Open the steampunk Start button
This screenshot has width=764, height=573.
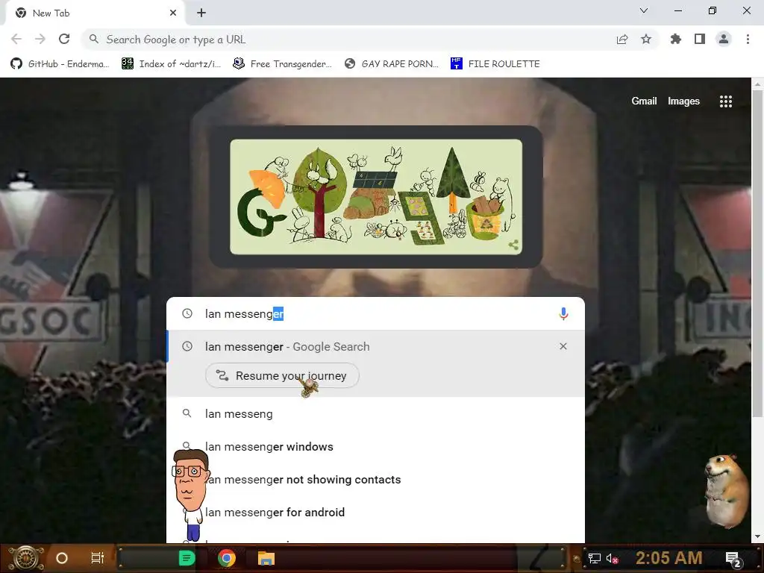(x=26, y=558)
